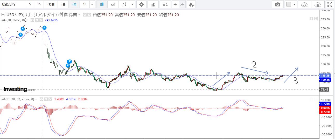Viewport: 335px width, 139px height.
Task: Remove the MA indicator
Action: [x=41, y=20]
